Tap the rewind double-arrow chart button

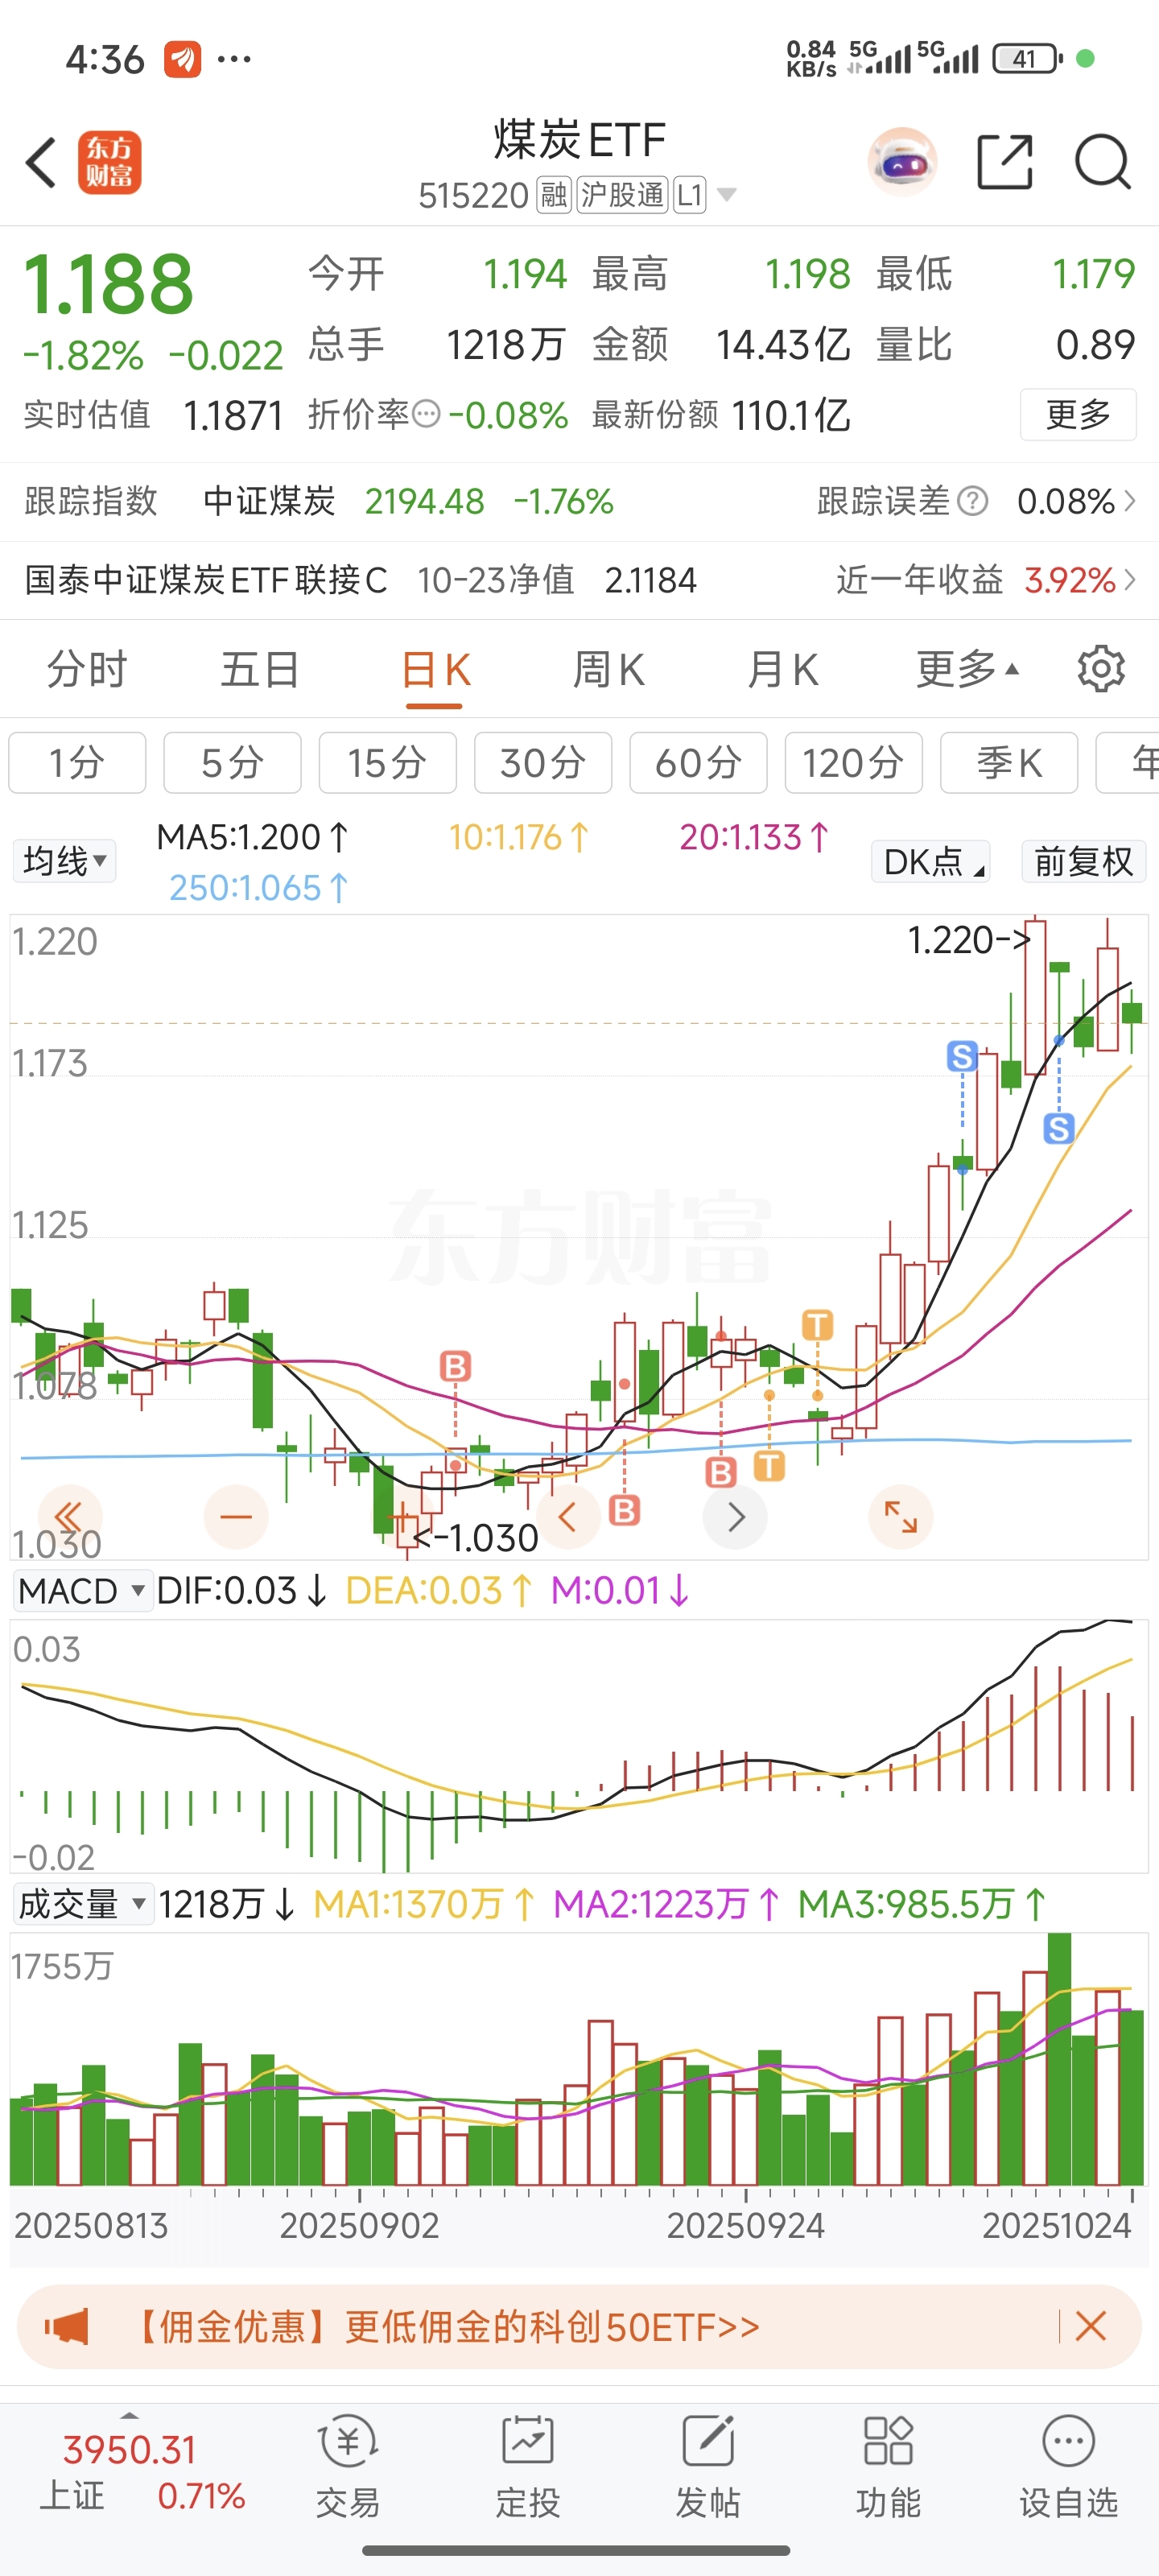click(69, 1517)
